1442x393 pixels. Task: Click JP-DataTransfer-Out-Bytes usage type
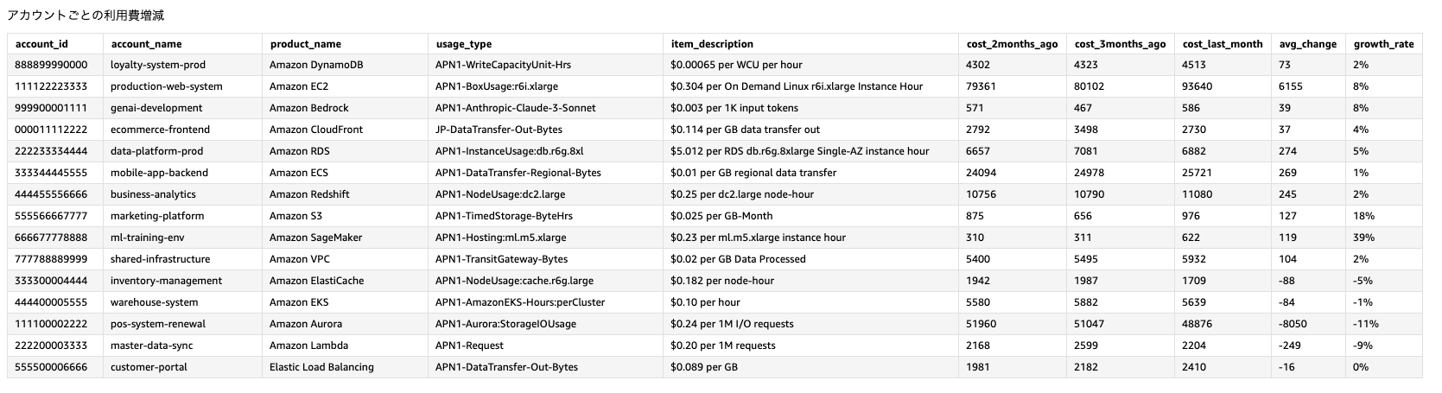coord(499,130)
